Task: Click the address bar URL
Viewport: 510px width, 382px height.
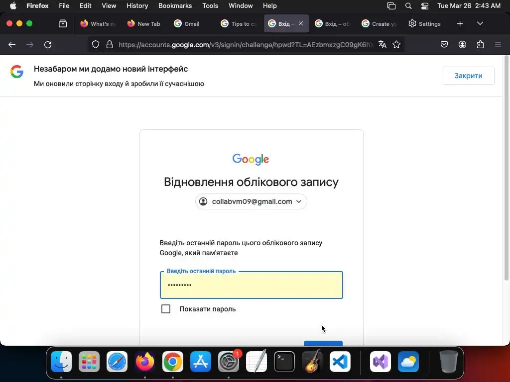Action: (x=246, y=44)
